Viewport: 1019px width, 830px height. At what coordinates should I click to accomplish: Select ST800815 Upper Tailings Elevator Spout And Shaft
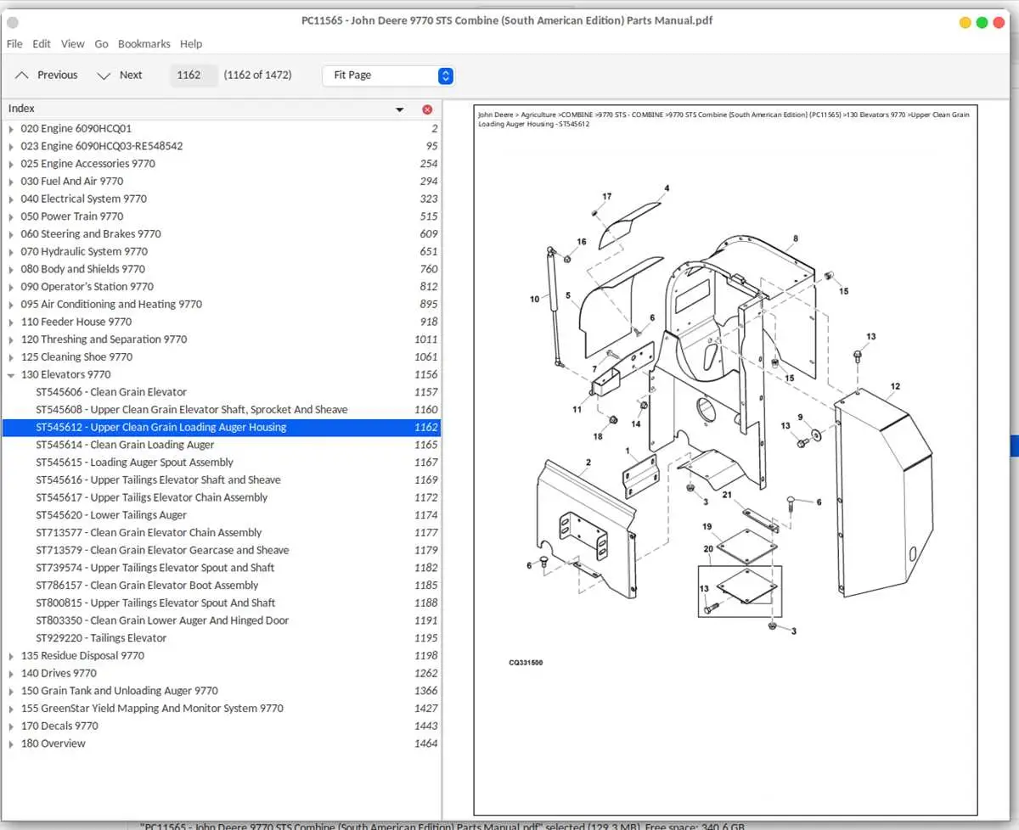[222, 603]
